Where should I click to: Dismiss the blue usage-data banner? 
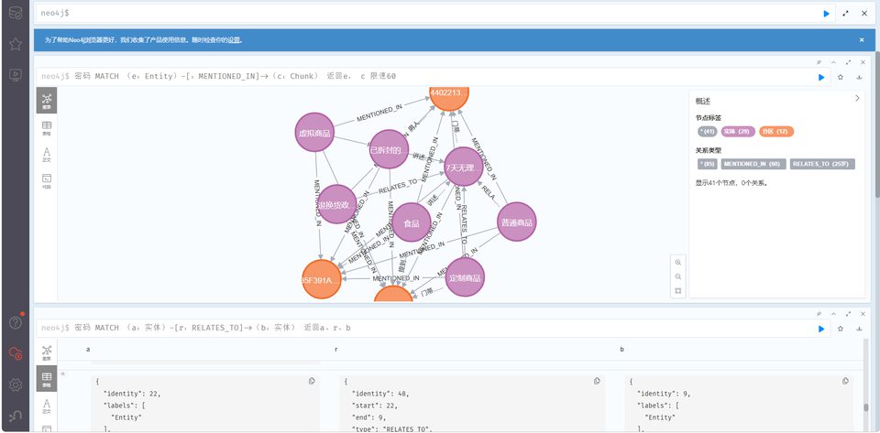pyautogui.click(x=862, y=39)
